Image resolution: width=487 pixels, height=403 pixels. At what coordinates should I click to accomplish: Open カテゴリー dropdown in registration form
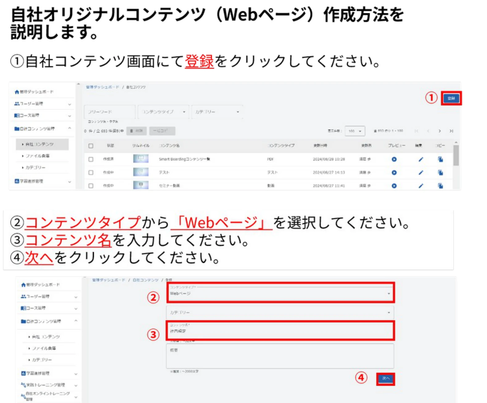pyautogui.click(x=280, y=313)
